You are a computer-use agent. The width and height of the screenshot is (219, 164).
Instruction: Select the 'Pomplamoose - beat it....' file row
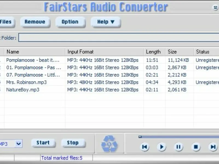pyautogui.click(x=109, y=60)
